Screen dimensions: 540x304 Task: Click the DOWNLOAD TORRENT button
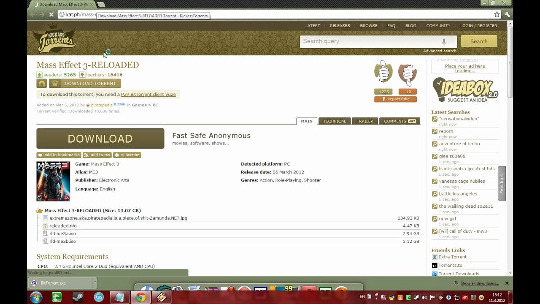click(85, 84)
